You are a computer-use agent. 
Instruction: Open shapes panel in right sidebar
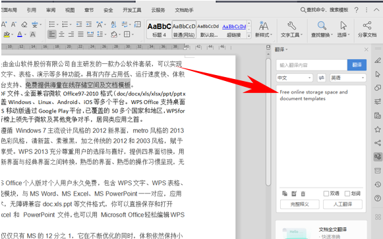378,88
